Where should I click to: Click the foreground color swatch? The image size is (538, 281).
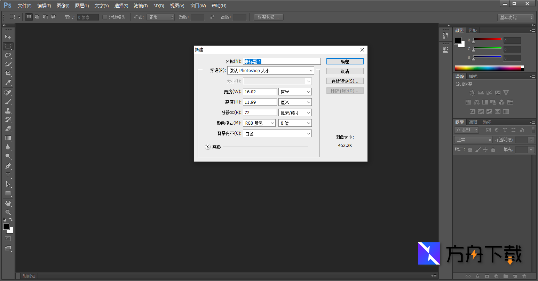6,226
